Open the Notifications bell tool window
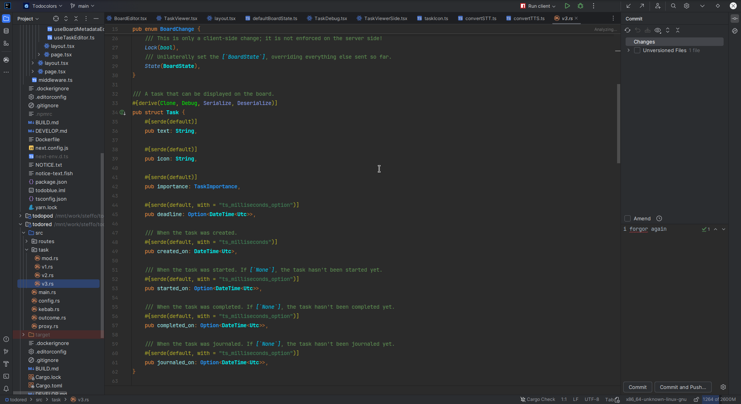The width and height of the screenshot is (741, 404). [6, 389]
